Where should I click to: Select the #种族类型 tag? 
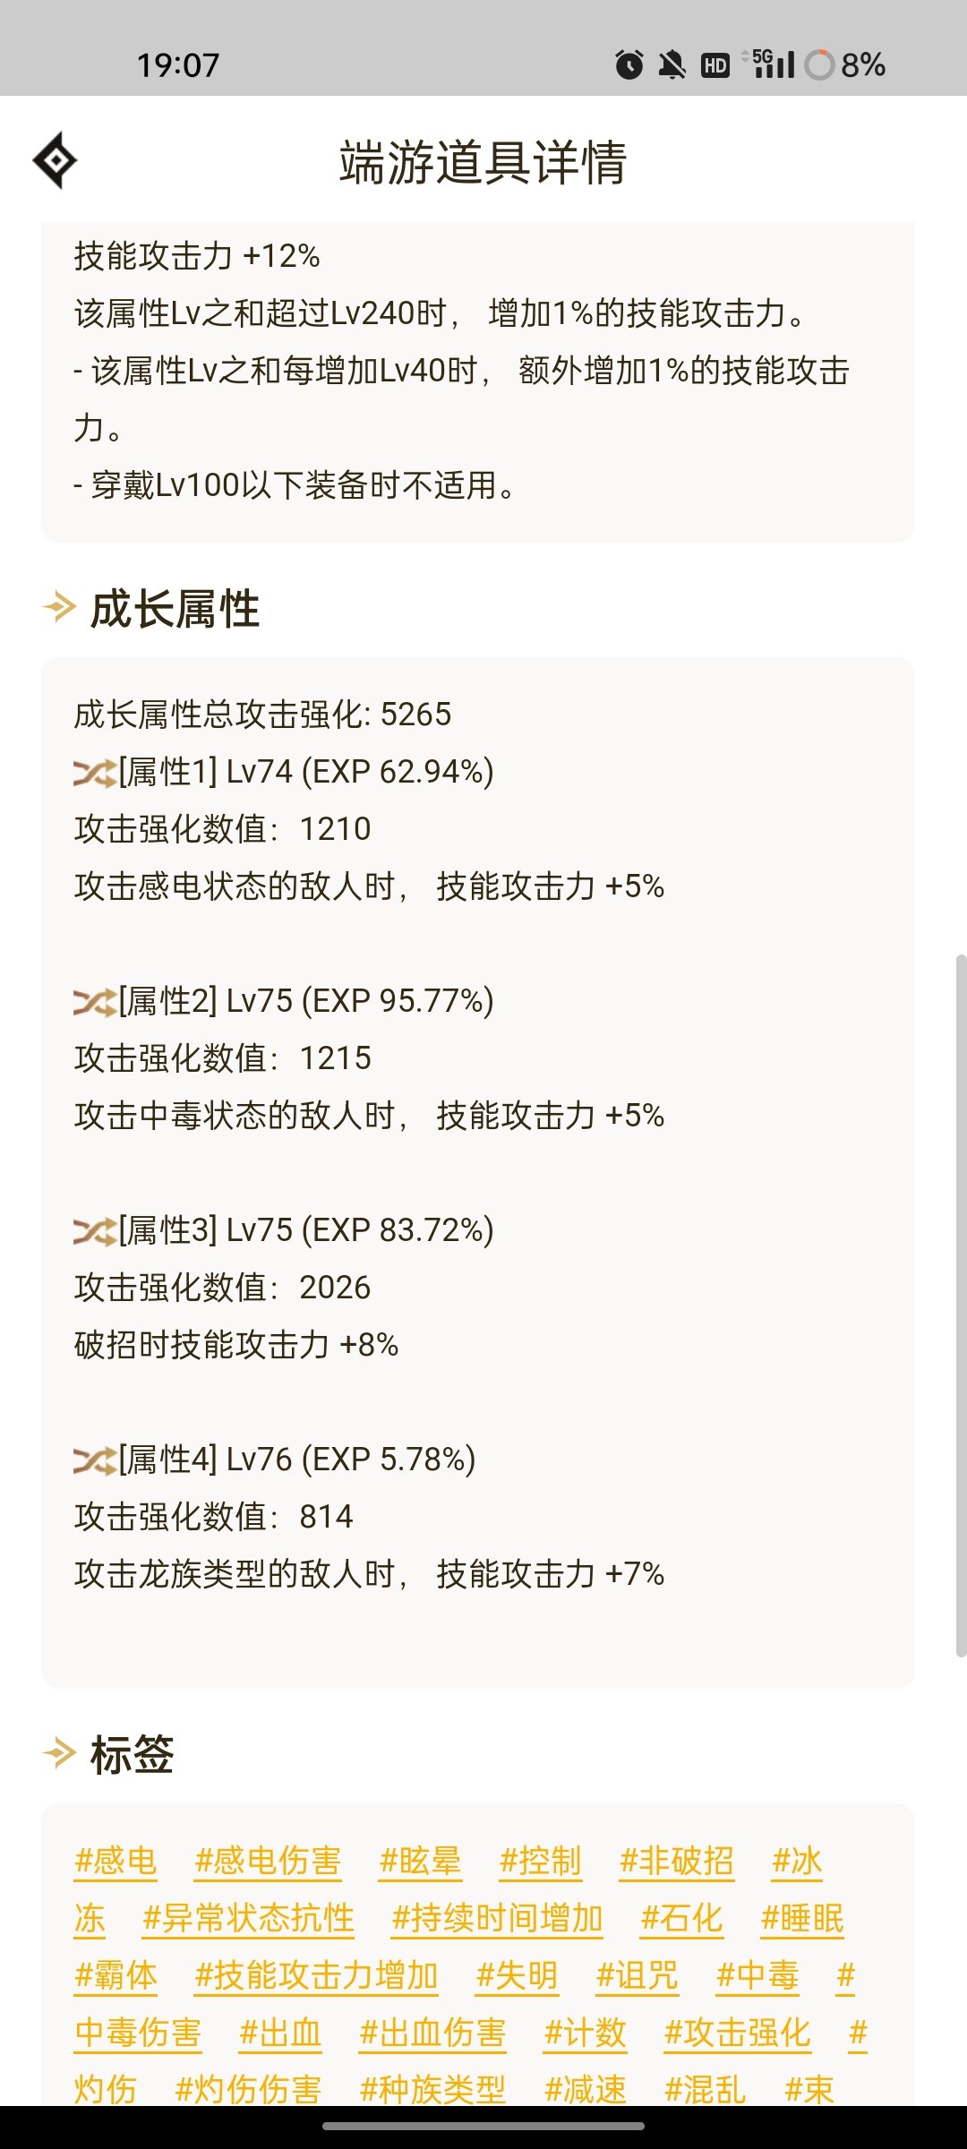click(432, 2090)
